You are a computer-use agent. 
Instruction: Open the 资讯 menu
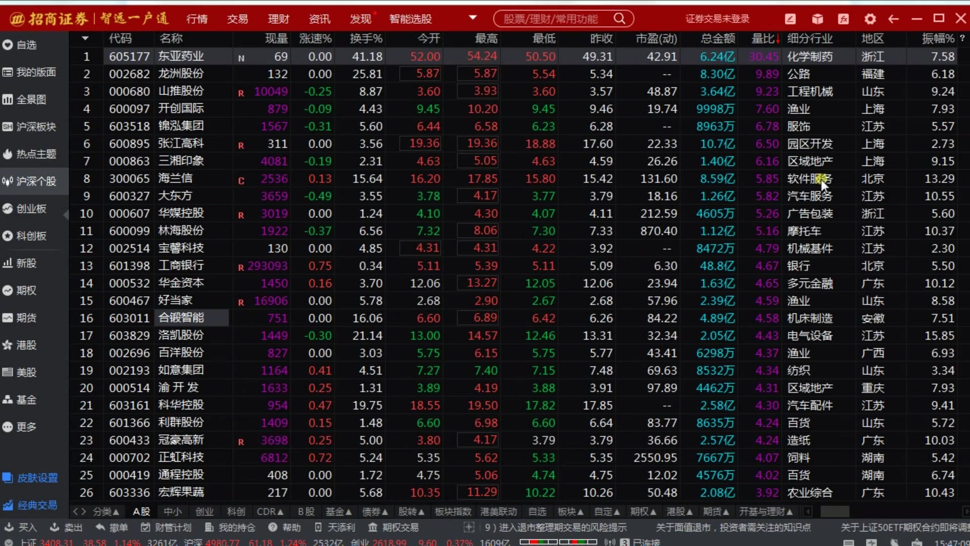point(319,19)
